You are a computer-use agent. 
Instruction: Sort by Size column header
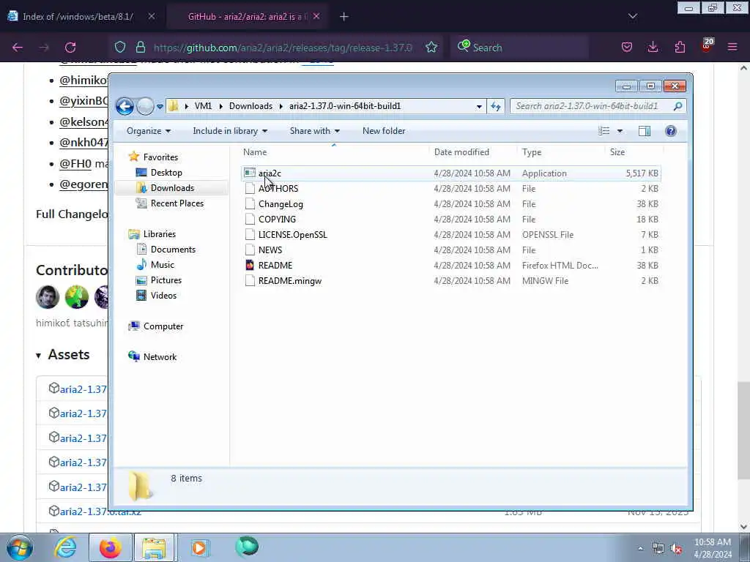(x=634, y=152)
